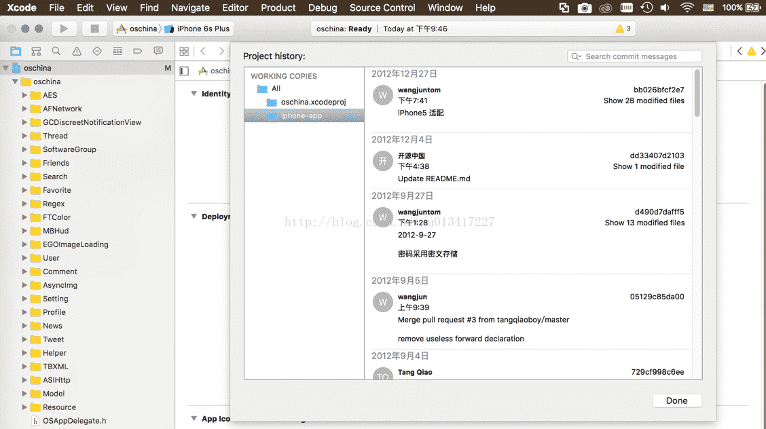Viewport: 766px width, 429px height.
Task: Collapse the Deployment section triangle
Action: pos(194,217)
